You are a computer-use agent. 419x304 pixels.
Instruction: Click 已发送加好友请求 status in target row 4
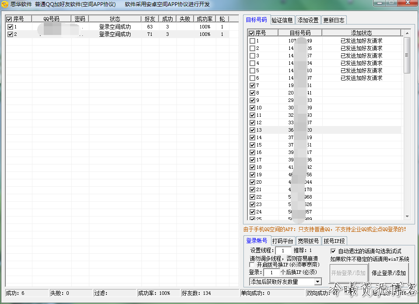tap(362, 63)
